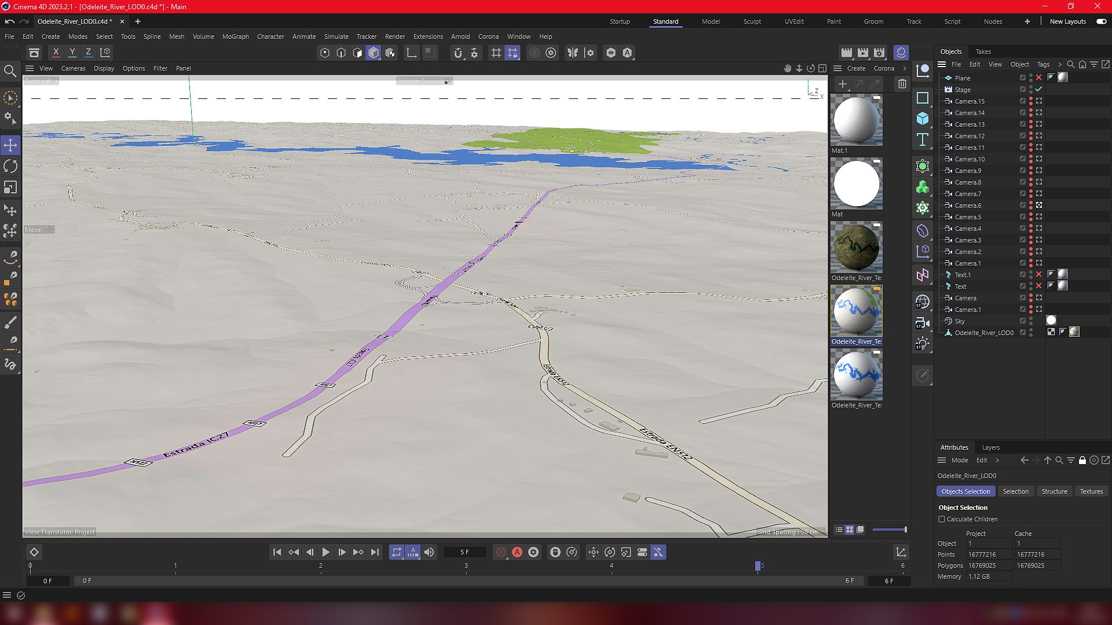Open the Takes tab

click(x=983, y=52)
